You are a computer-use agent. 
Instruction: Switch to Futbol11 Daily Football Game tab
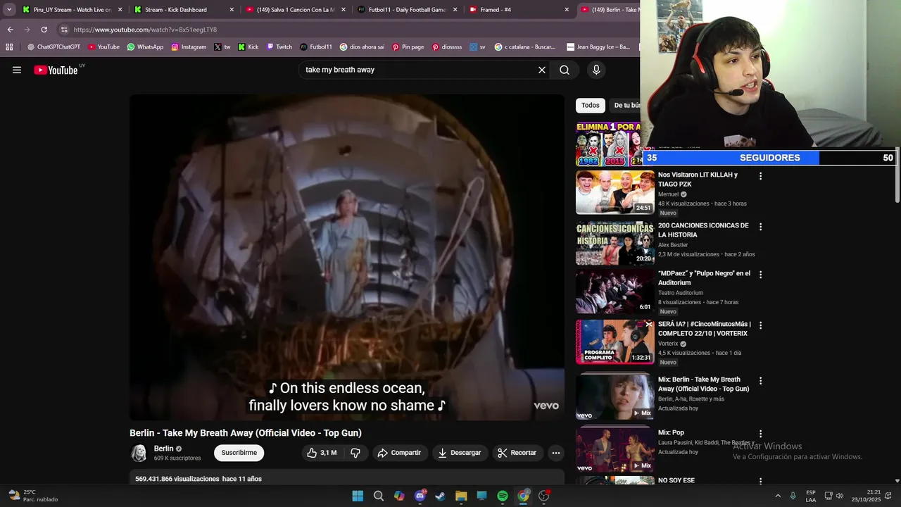click(x=407, y=10)
